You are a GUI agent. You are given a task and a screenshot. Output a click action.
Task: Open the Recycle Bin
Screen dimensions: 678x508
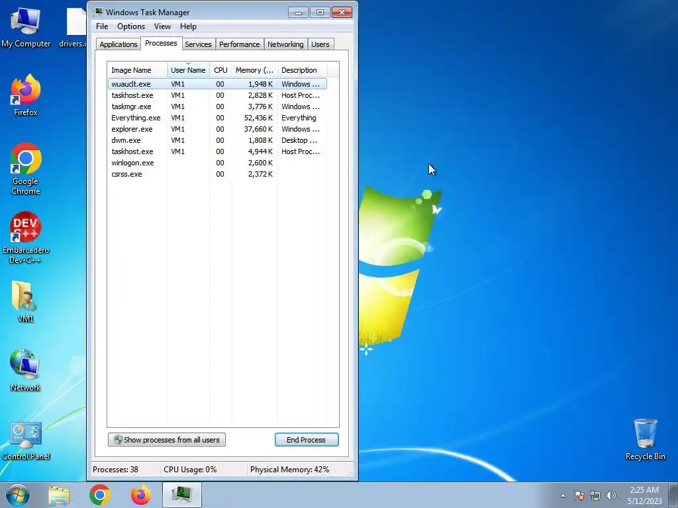(645, 440)
